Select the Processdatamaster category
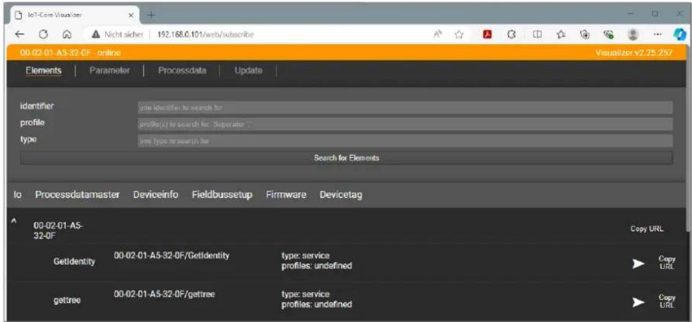This screenshot has height=322, width=692. coord(78,195)
